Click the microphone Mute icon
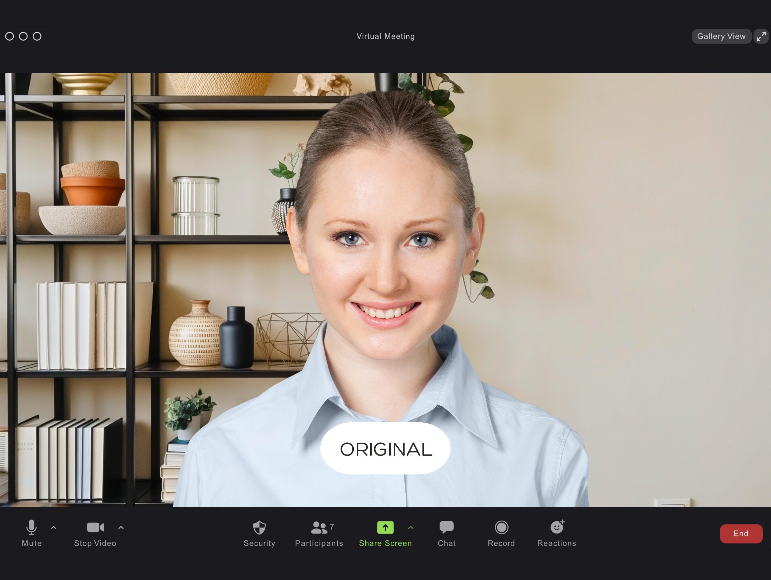The height and width of the screenshot is (580, 771). (31, 527)
